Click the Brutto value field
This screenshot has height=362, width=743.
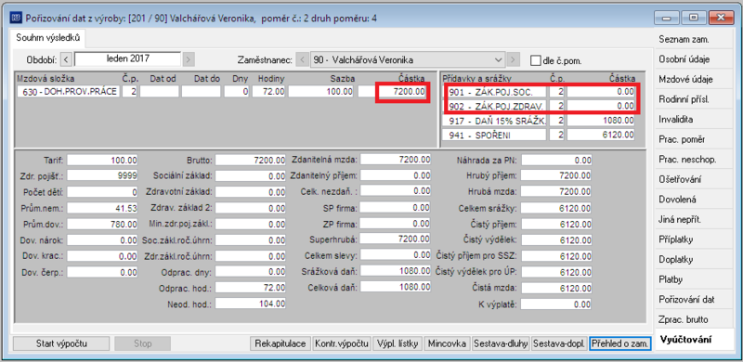250,161
